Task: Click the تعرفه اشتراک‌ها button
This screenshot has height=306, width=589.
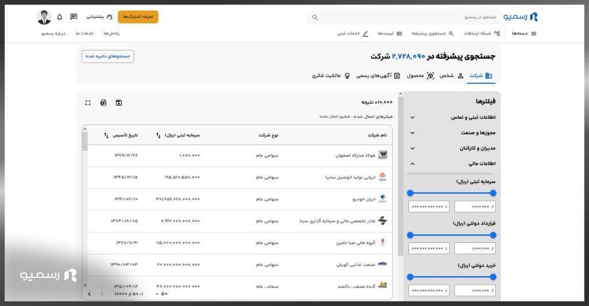Action: 138,17
